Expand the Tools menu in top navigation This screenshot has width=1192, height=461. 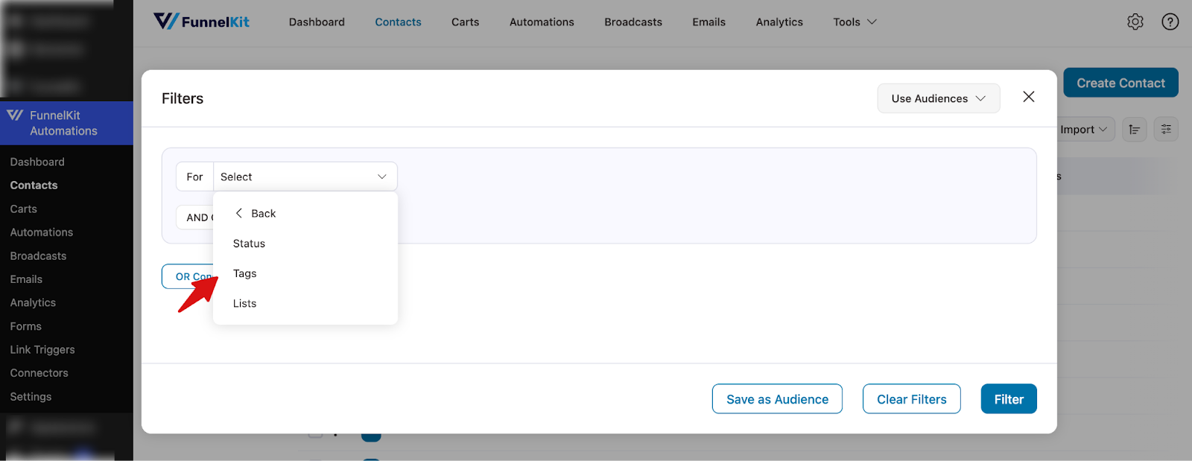point(855,22)
